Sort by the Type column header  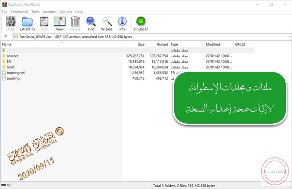pos(187,44)
